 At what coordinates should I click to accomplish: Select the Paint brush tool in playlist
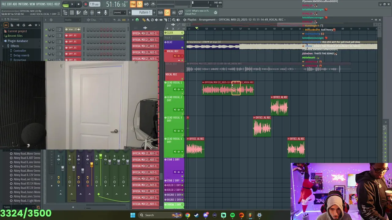148,20
